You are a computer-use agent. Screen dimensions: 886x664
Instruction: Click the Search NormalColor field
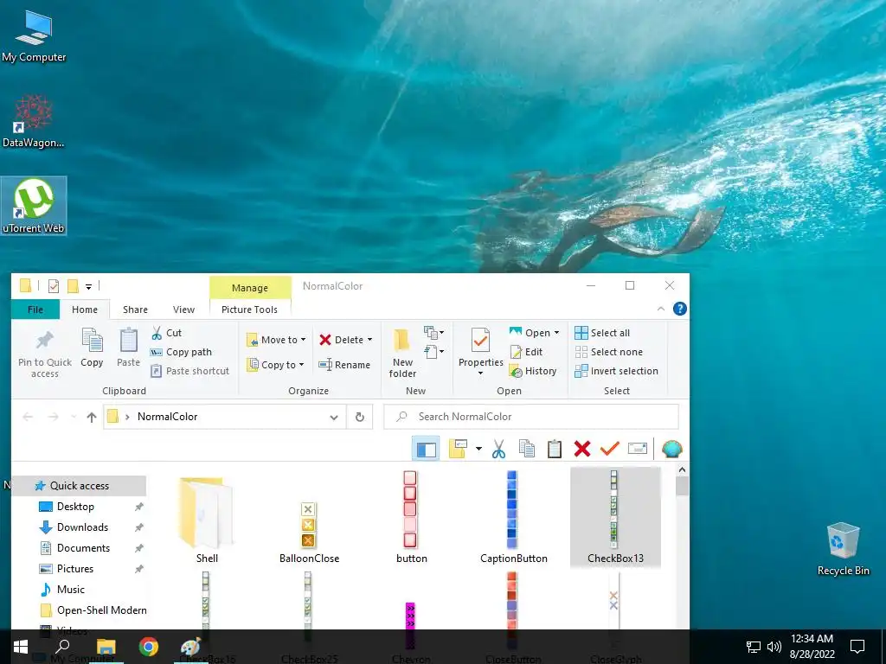point(531,417)
